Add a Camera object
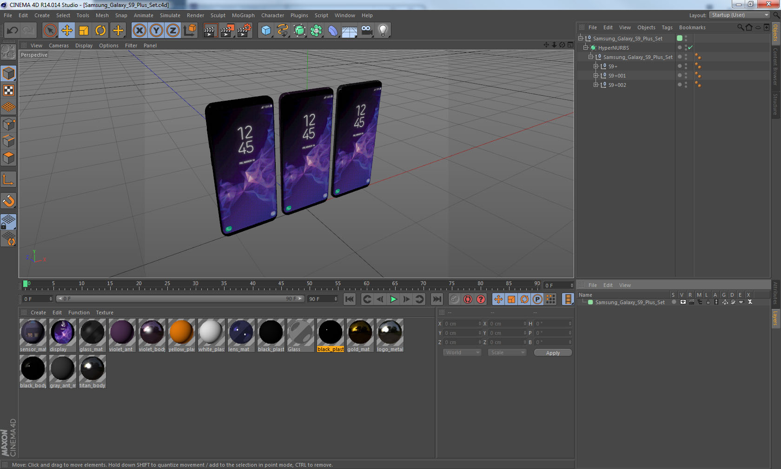Image resolution: width=781 pixels, height=469 pixels. tap(366, 31)
